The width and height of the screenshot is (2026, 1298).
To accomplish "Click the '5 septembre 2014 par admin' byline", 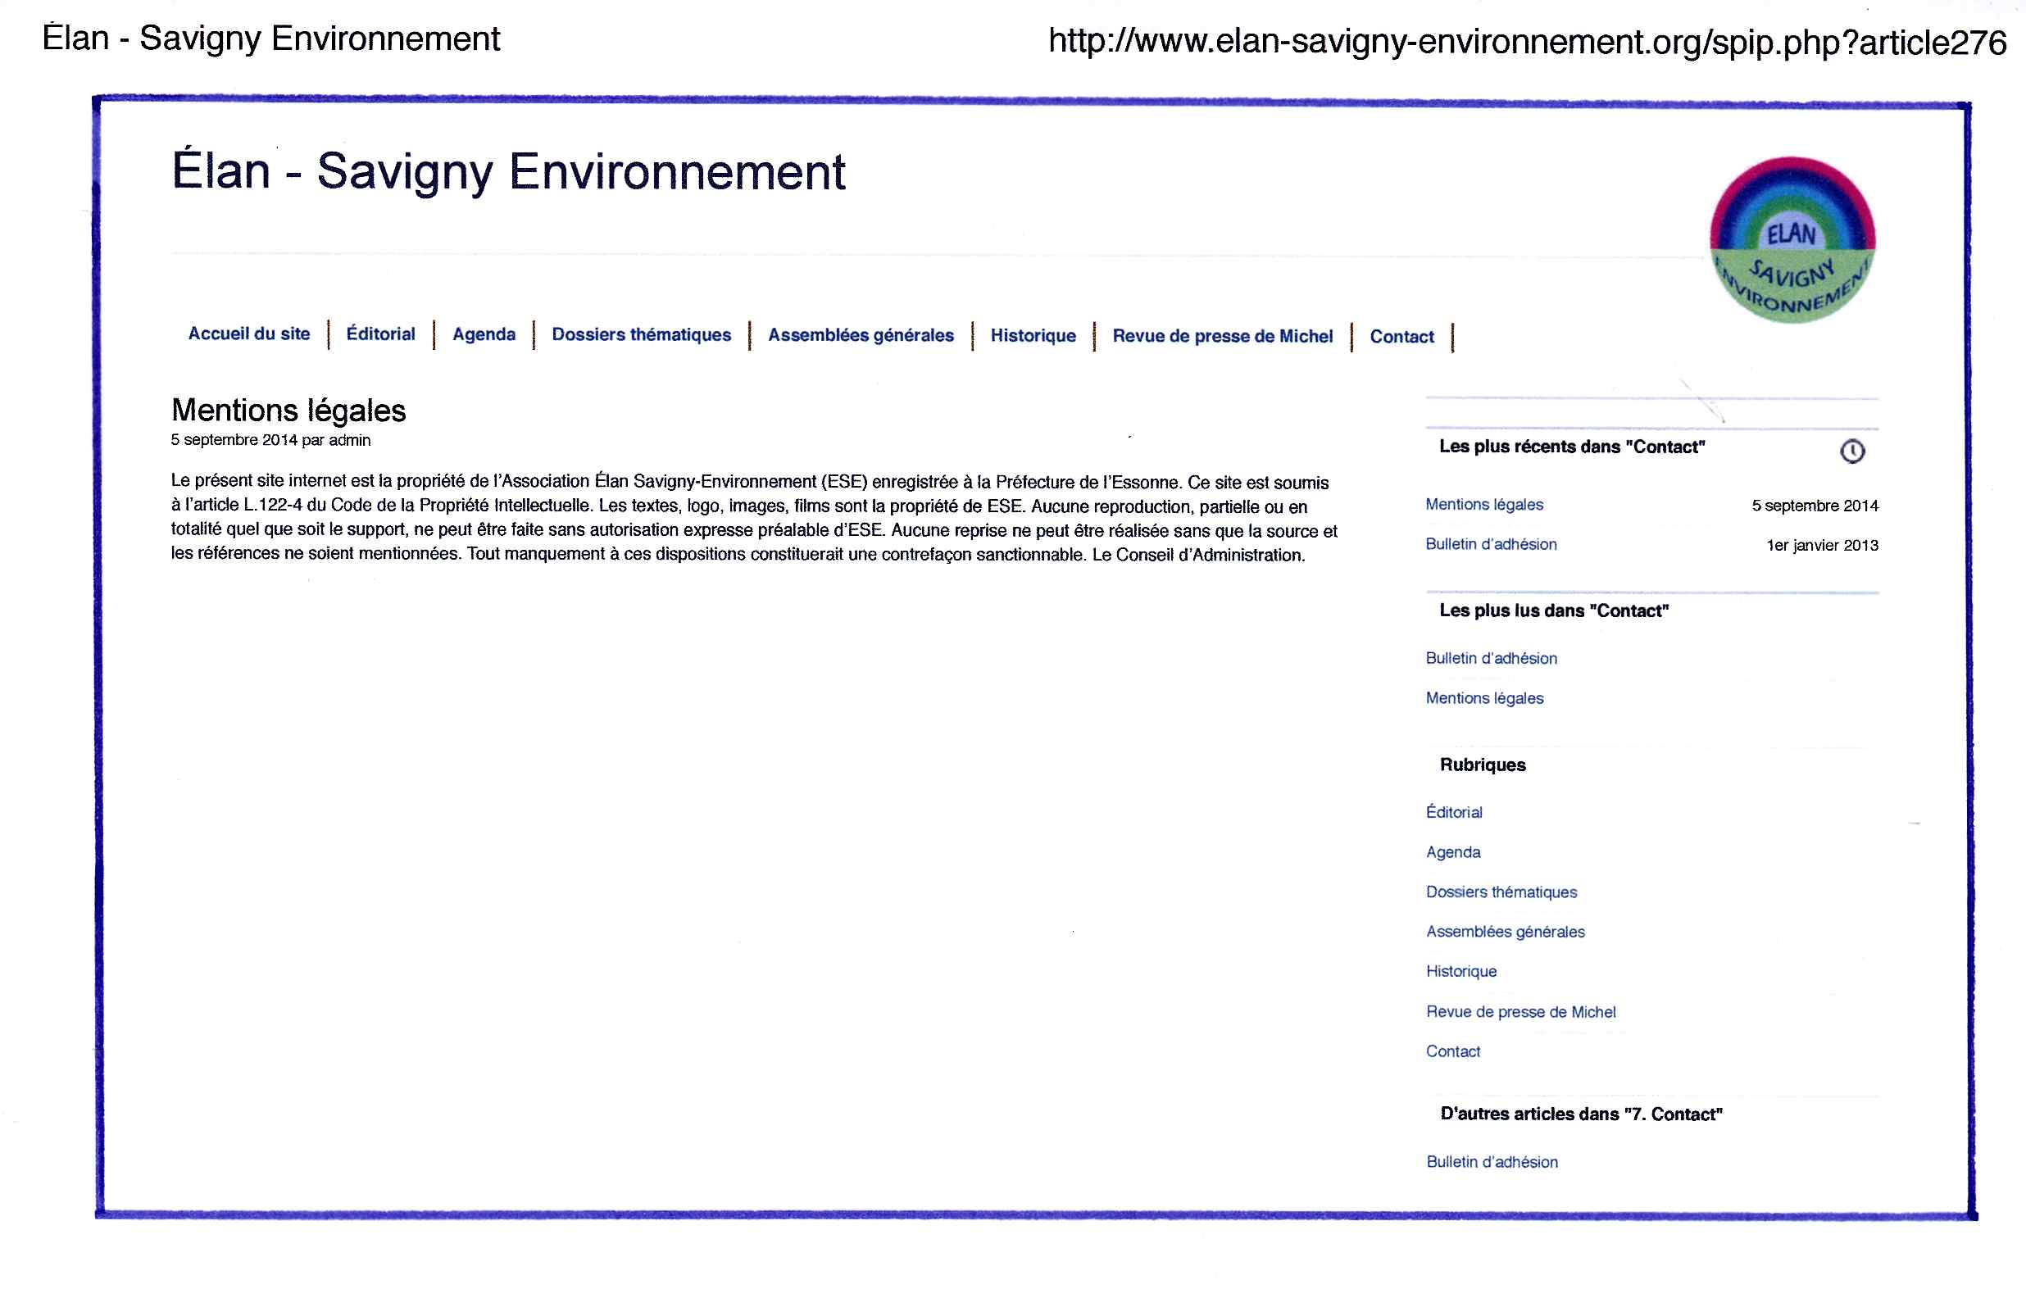I will pos(270,440).
